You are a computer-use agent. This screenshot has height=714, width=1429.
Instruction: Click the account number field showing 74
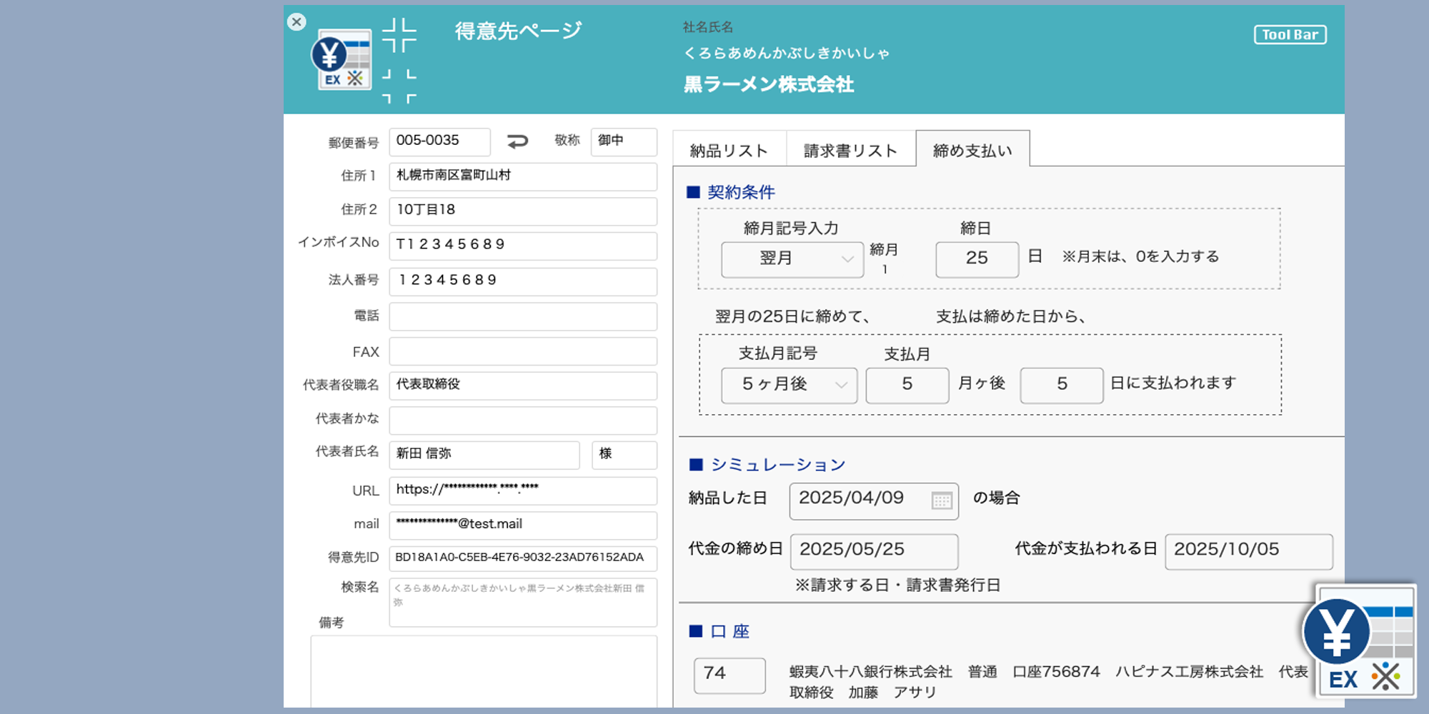[x=729, y=675]
